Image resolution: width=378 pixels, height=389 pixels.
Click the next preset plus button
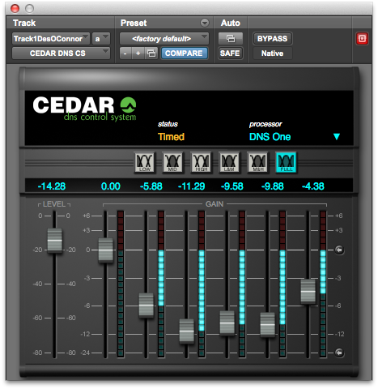(138, 53)
